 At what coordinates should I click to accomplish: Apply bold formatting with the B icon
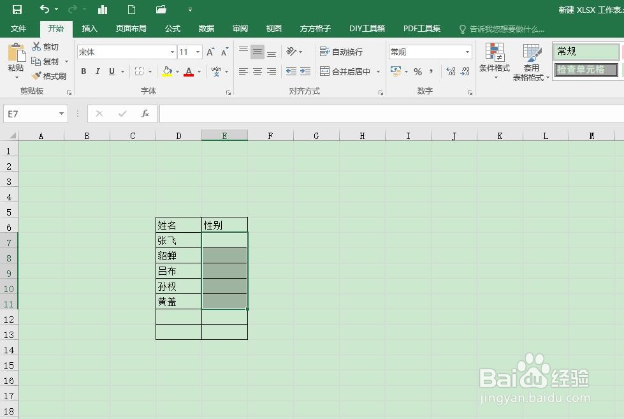pos(83,71)
